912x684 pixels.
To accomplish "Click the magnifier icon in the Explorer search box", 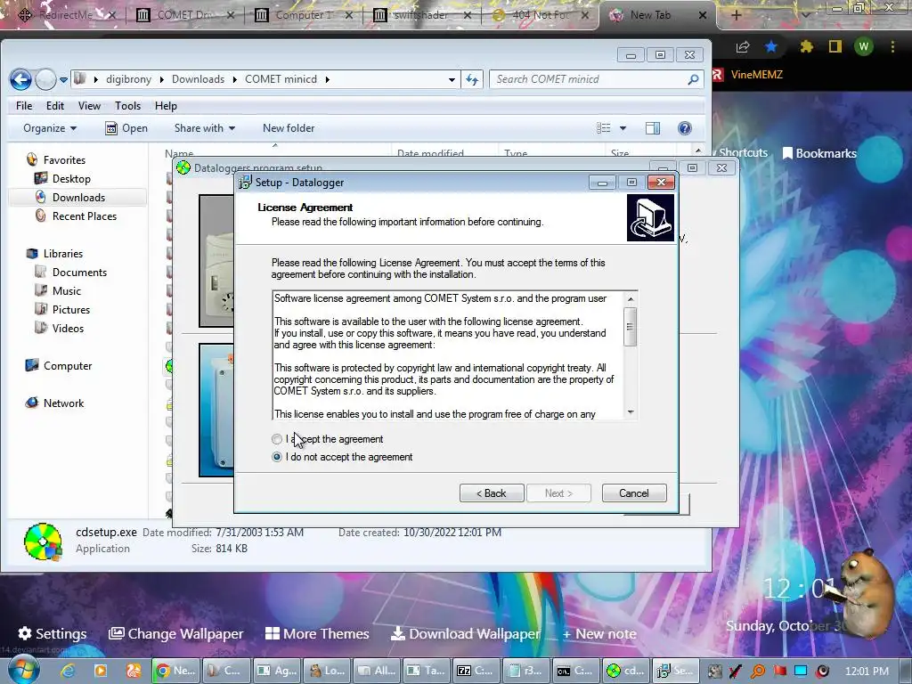I will (693, 79).
